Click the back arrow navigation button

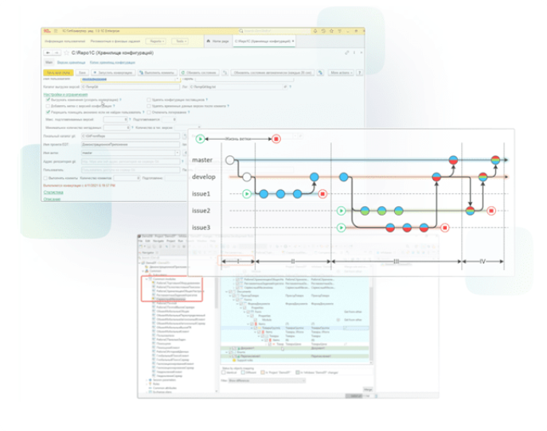pyautogui.click(x=47, y=53)
